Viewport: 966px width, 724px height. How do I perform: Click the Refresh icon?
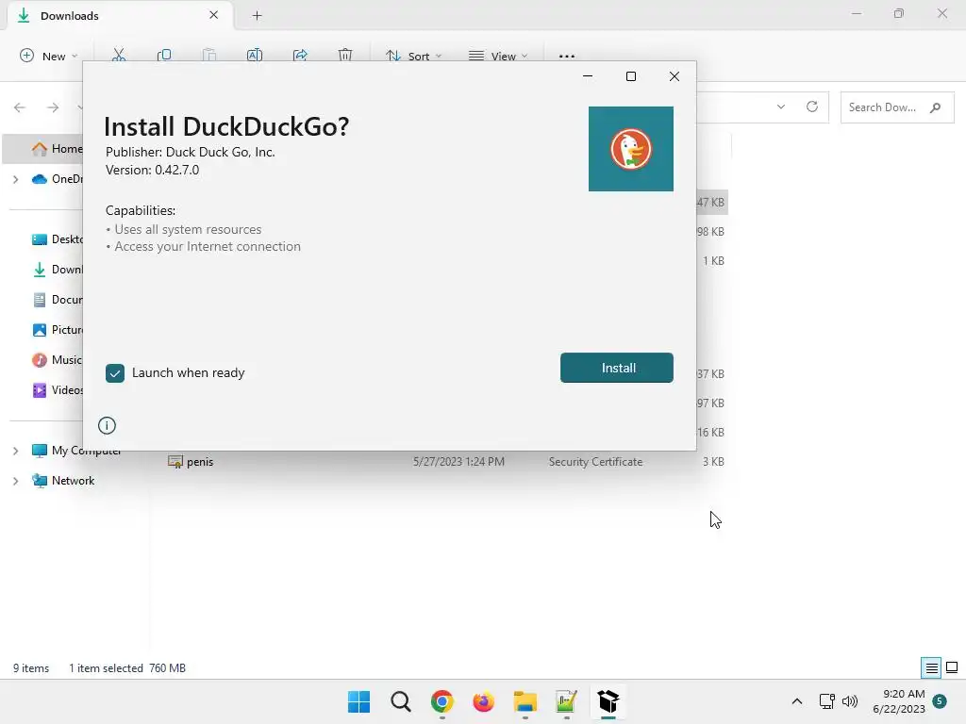click(x=812, y=107)
